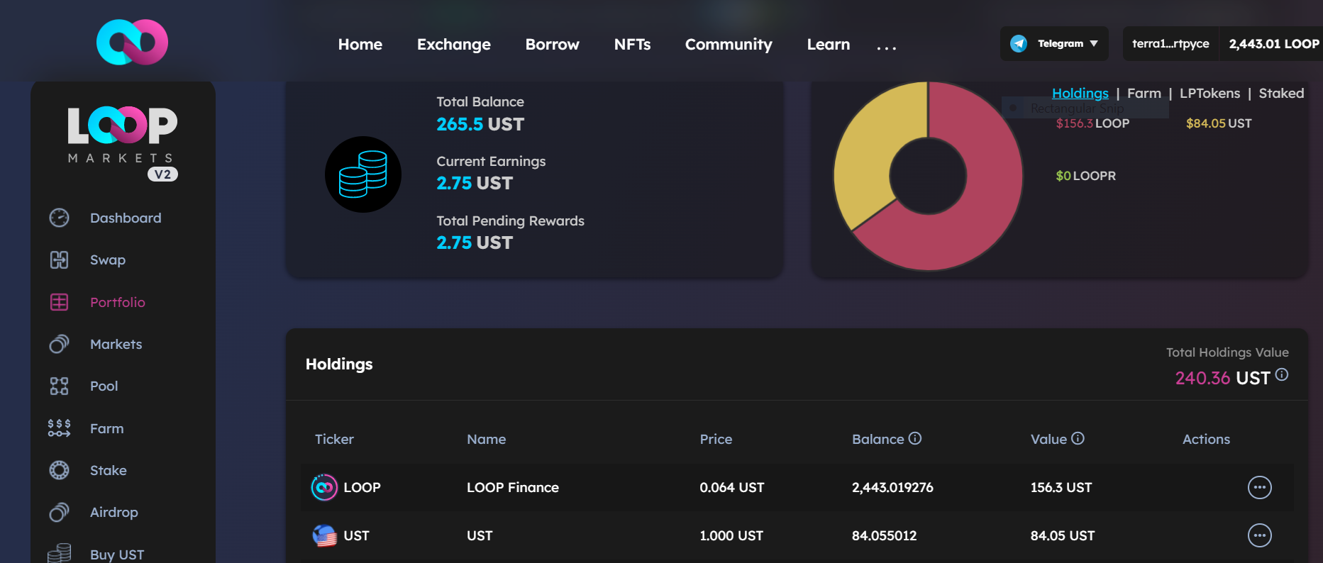Click the LOOP token icon in holdings table

324,487
